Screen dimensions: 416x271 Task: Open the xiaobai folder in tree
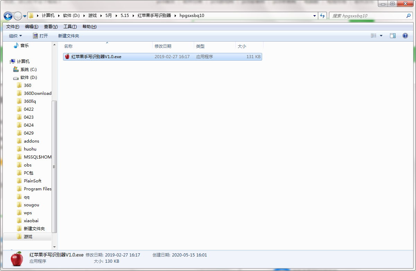point(31,220)
